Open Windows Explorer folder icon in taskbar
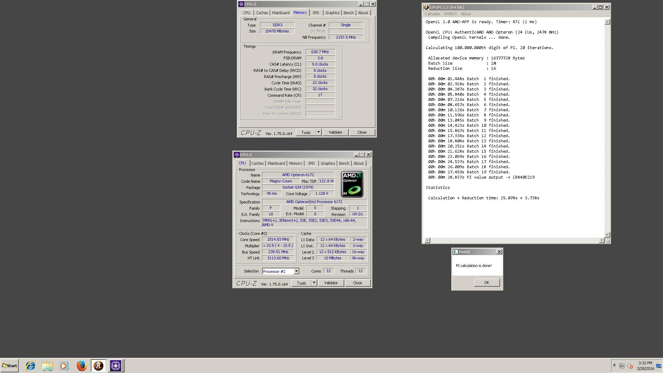 coord(47,366)
